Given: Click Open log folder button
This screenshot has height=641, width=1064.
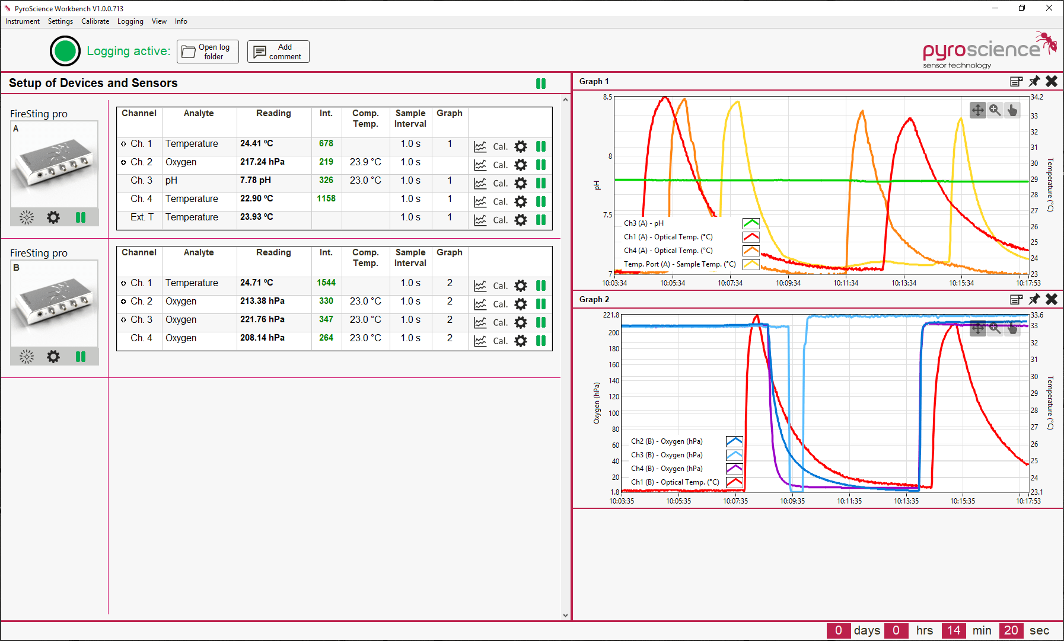Looking at the screenshot, I should (x=208, y=52).
